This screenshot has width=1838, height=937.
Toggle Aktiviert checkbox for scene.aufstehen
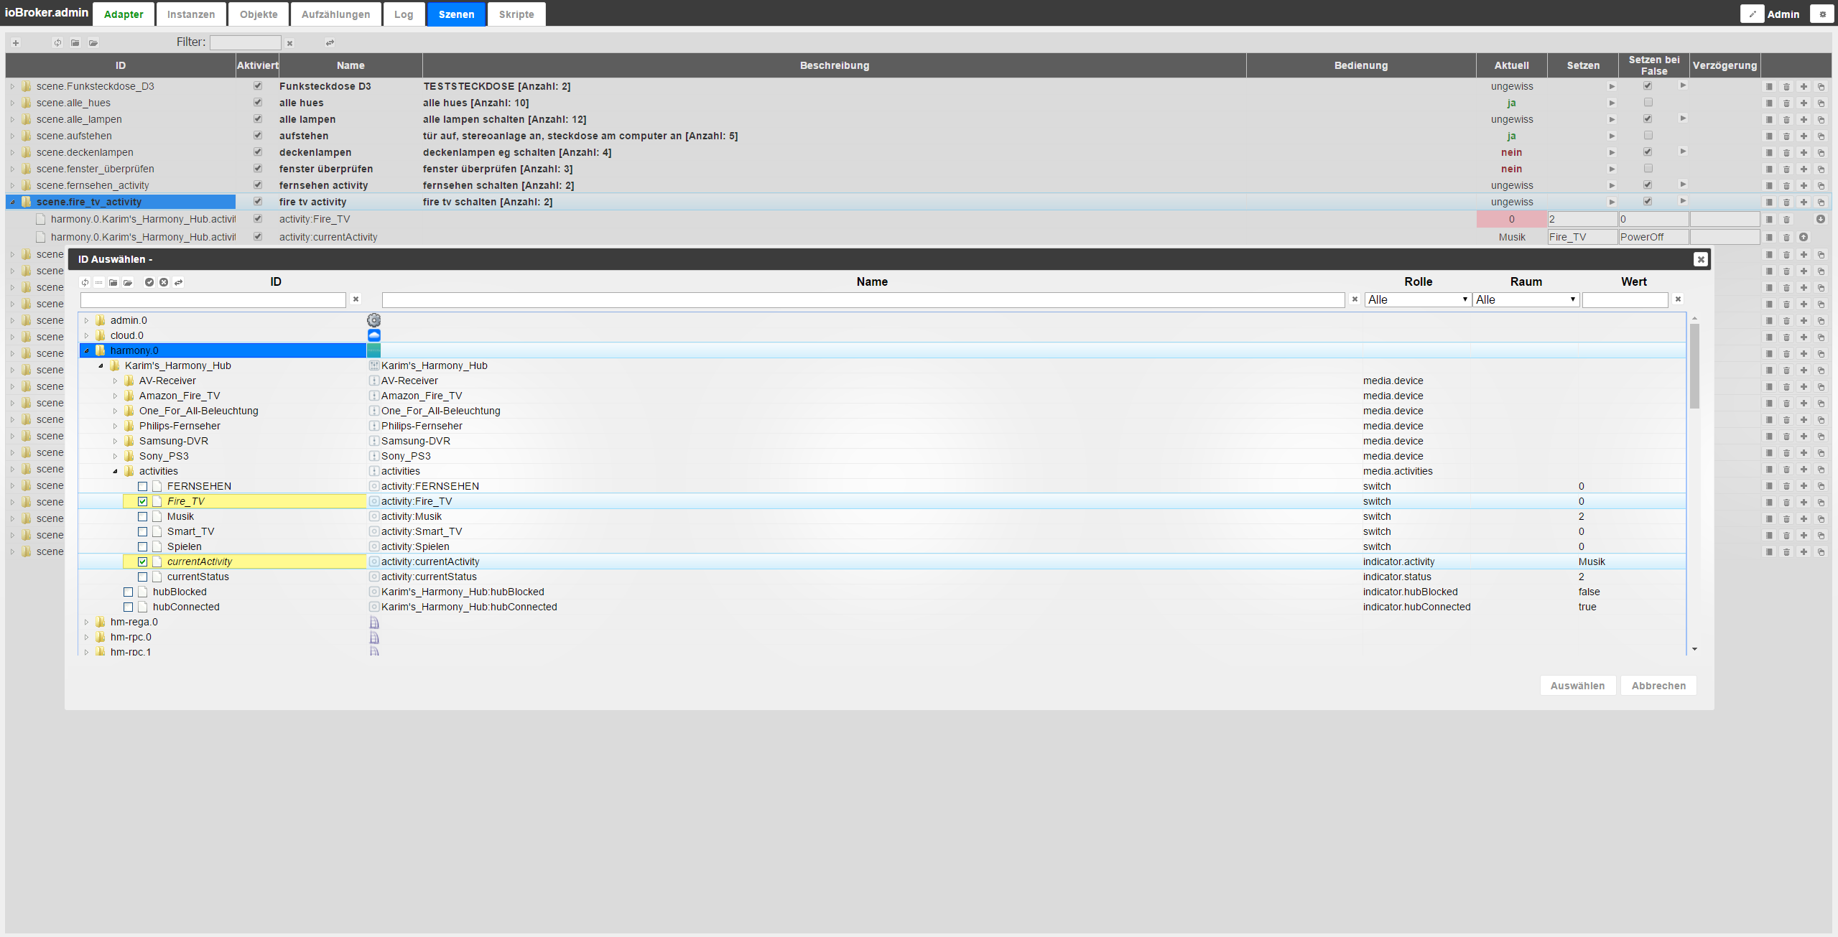click(257, 136)
